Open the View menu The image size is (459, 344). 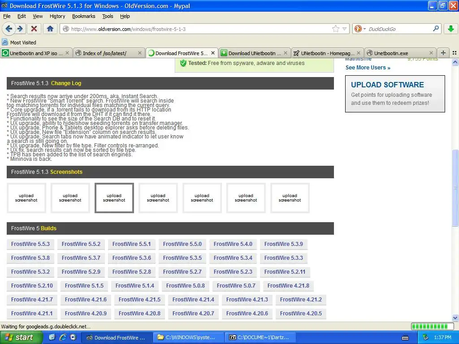(x=38, y=16)
